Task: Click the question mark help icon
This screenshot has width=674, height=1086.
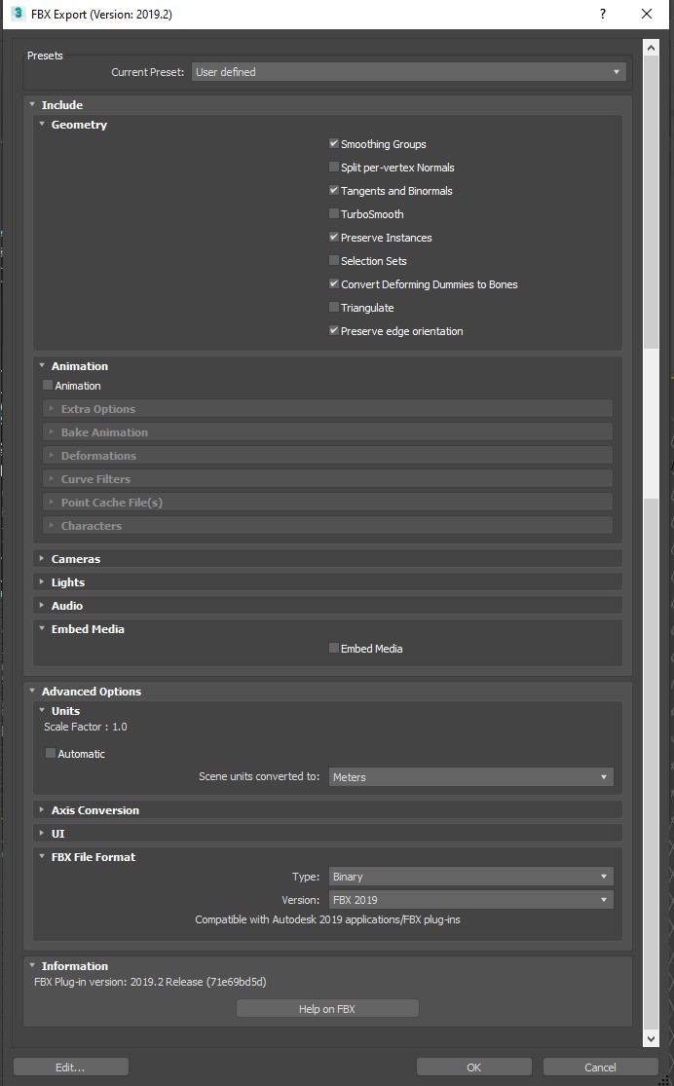Action: (x=603, y=15)
